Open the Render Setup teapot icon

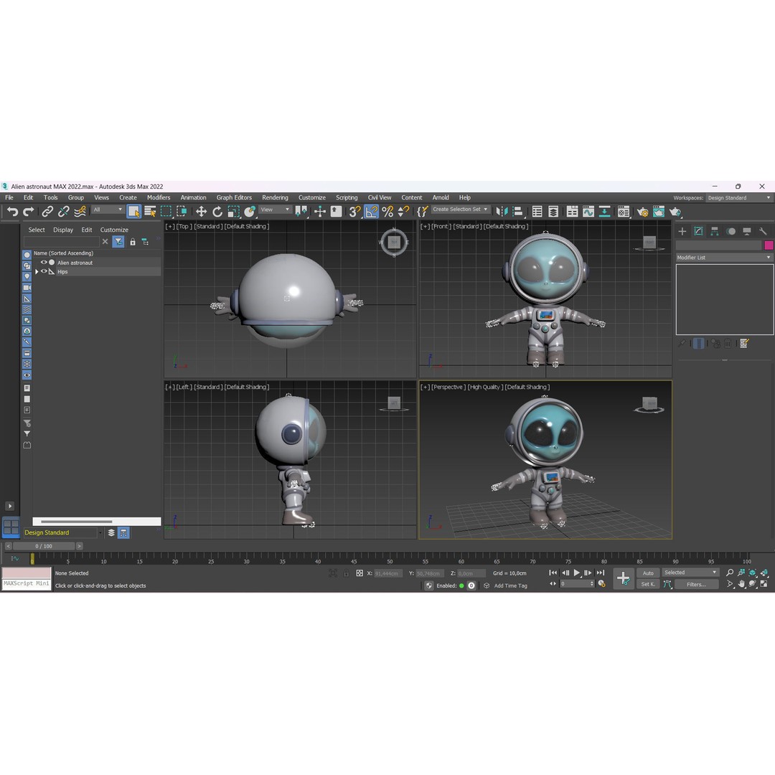tap(642, 212)
